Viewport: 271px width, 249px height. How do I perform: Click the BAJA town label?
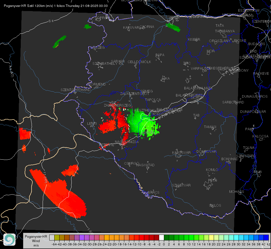258,172
